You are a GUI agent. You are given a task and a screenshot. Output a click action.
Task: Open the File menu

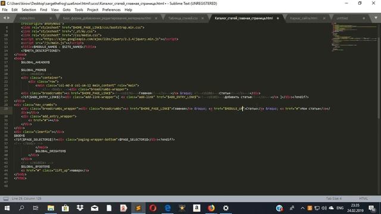point(5,10)
